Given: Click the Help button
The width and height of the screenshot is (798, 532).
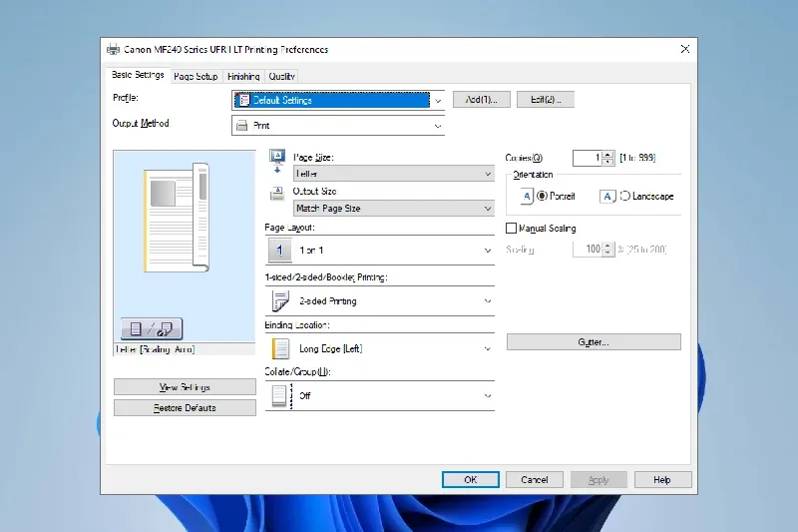Looking at the screenshot, I should tap(662, 479).
